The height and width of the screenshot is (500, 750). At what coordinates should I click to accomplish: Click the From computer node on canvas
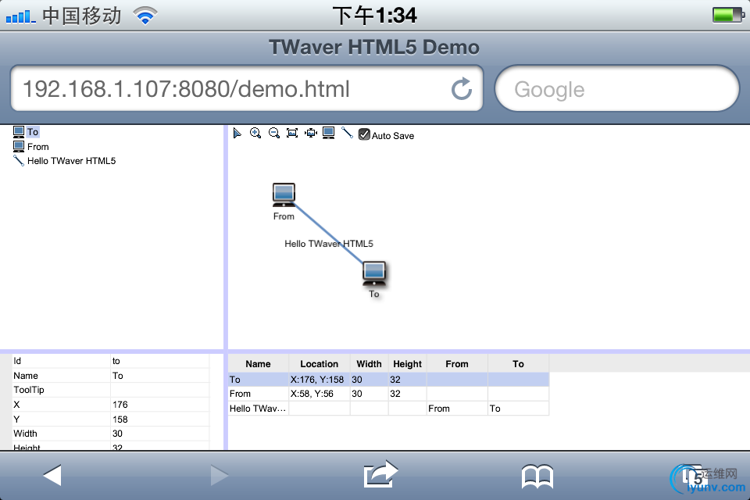284,195
